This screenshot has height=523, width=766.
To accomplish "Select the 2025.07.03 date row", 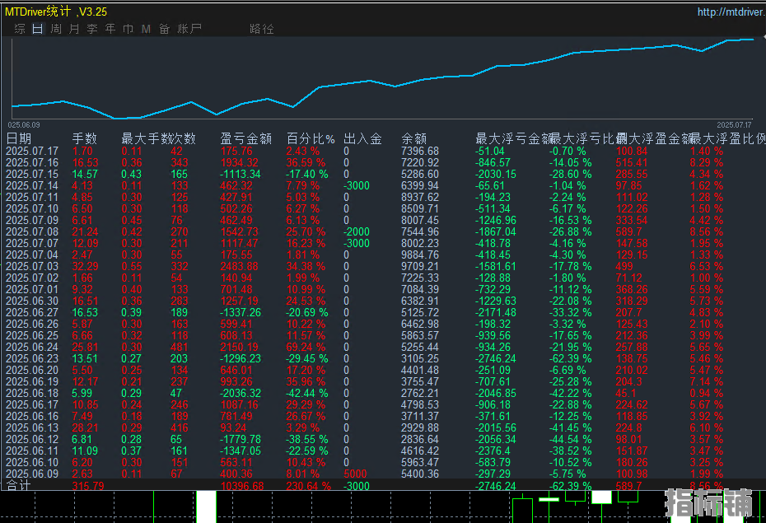I will click(32, 267).
